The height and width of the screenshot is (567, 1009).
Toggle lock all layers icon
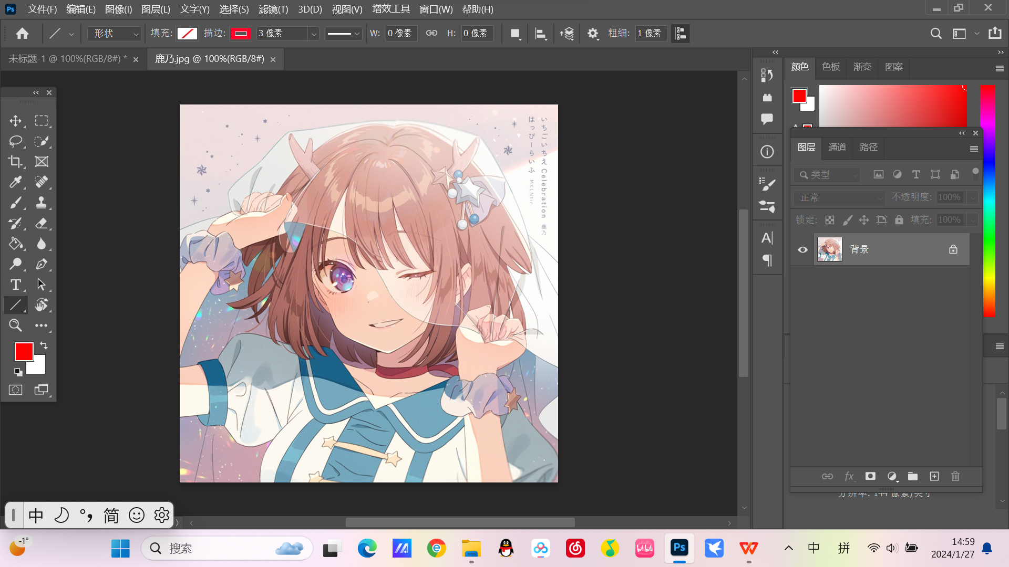[899, 220]
